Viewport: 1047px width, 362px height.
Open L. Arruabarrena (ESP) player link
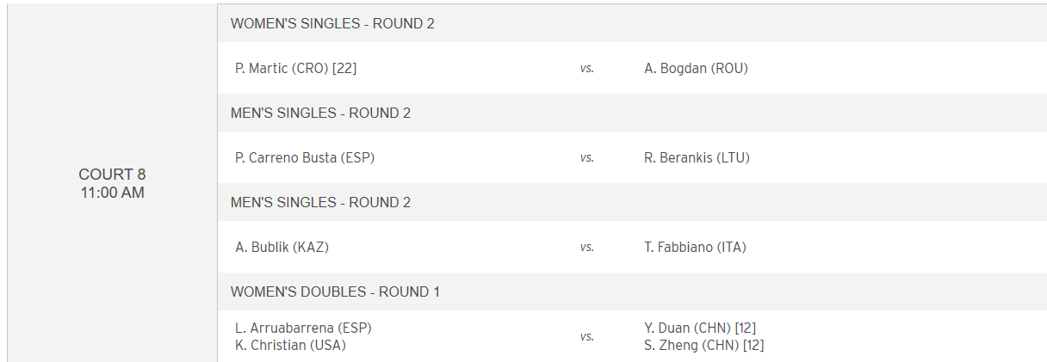303,328
